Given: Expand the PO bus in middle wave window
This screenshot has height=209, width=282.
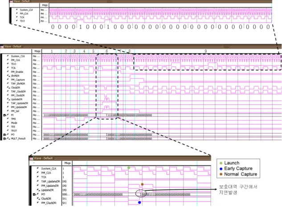Looking at the screenshot, I should [4, 135].
